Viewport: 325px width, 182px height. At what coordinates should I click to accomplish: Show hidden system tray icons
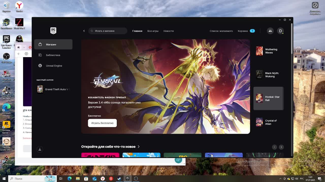tap(280, 179)
